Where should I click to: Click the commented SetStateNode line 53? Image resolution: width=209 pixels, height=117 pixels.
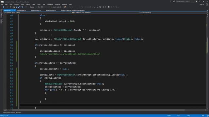pyautogui.click(x=71, y=54)
